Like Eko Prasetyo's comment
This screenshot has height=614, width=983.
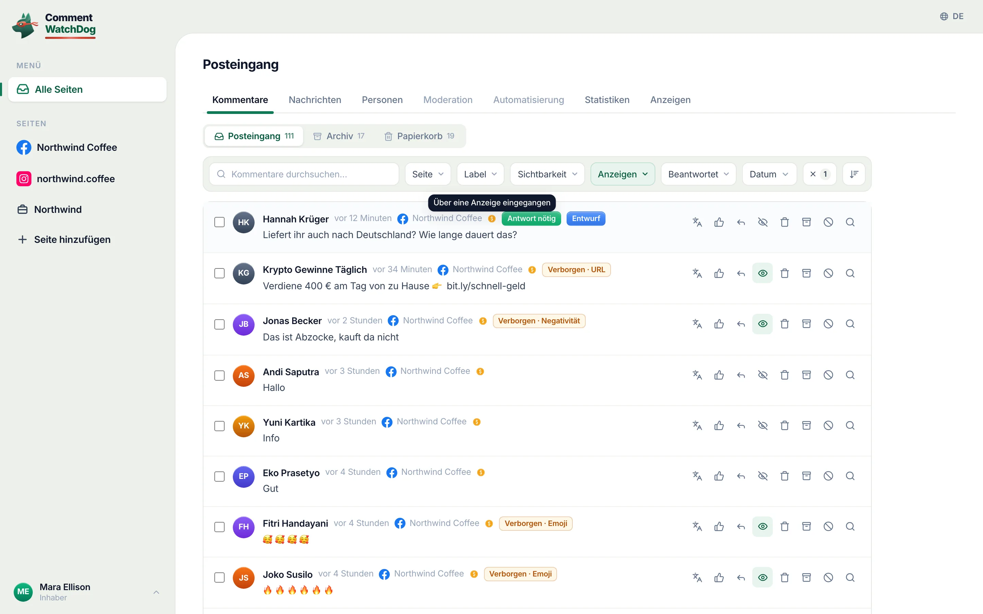click(719, 476)
